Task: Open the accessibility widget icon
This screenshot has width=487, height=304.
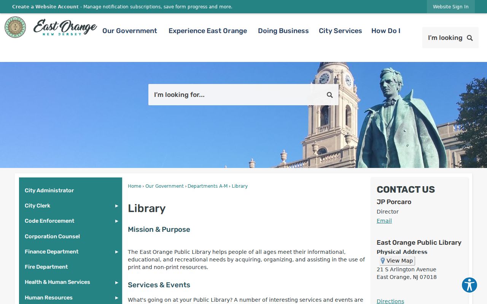Action: point(469,285)
